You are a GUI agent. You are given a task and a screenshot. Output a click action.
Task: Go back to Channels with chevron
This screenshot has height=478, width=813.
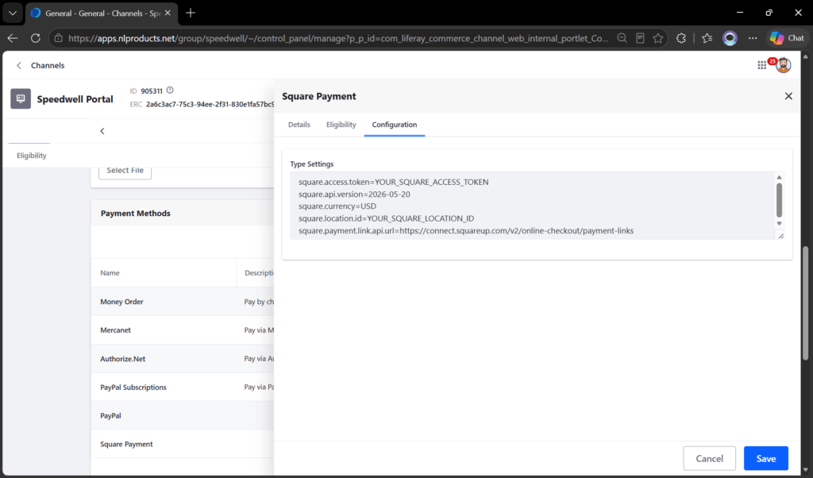(x=19, y=65)
